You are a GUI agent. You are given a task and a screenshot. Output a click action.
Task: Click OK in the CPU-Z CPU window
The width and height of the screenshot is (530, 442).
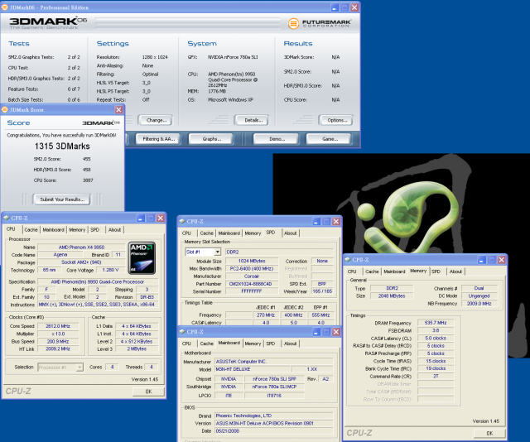148,392
